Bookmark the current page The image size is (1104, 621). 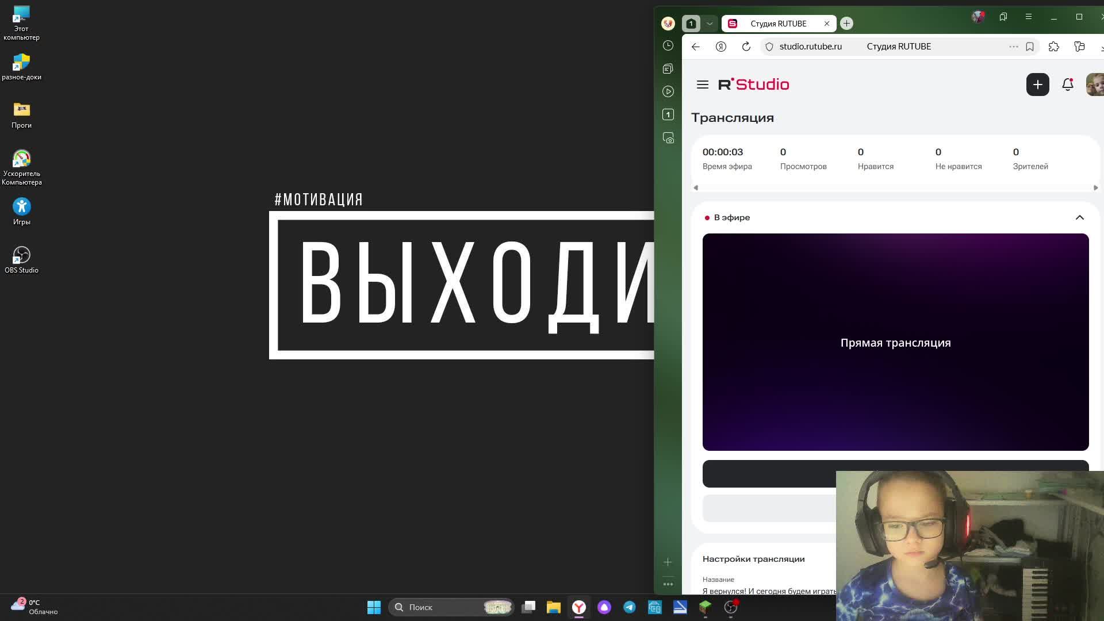click(x=1030, y=47)
